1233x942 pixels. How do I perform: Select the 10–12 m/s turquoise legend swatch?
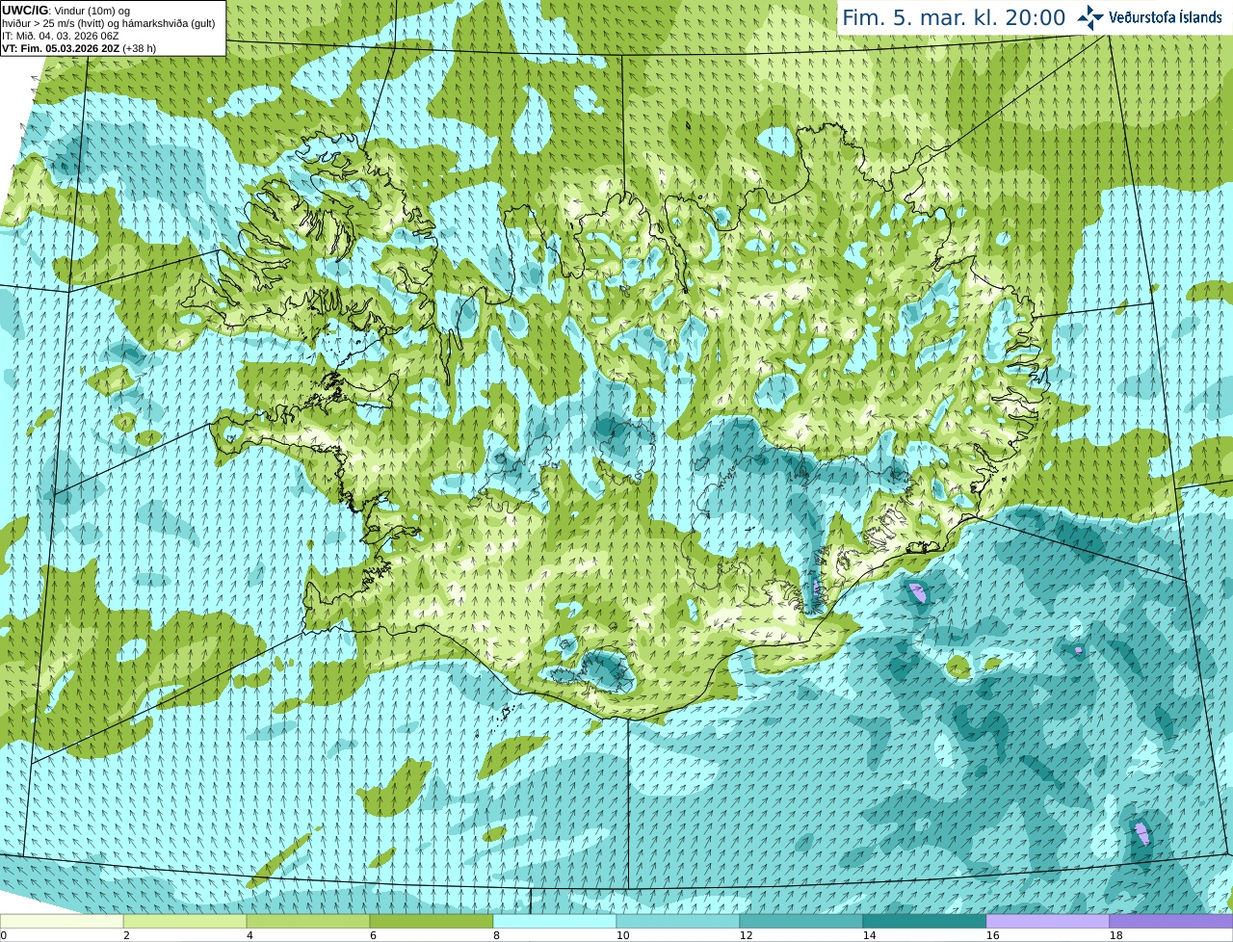678,922
